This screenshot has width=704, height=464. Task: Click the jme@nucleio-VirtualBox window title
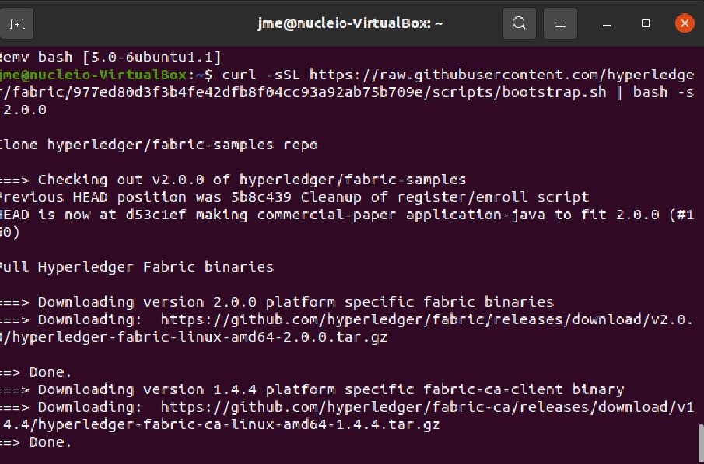tap(350, 23)
